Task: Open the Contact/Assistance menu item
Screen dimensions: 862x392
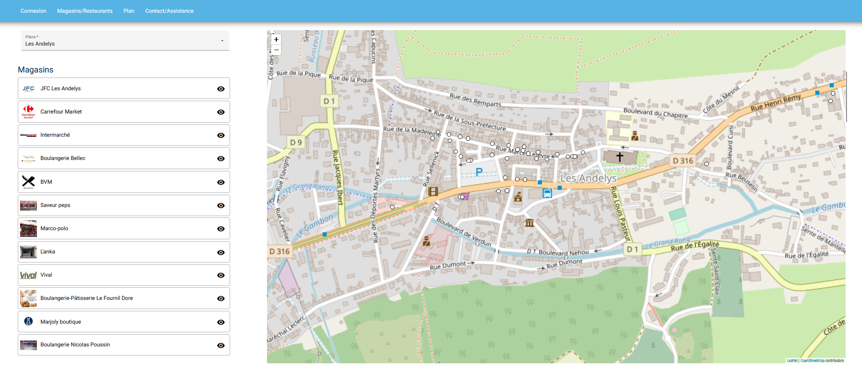Action: pyautogui.click(x=169, y=11)
